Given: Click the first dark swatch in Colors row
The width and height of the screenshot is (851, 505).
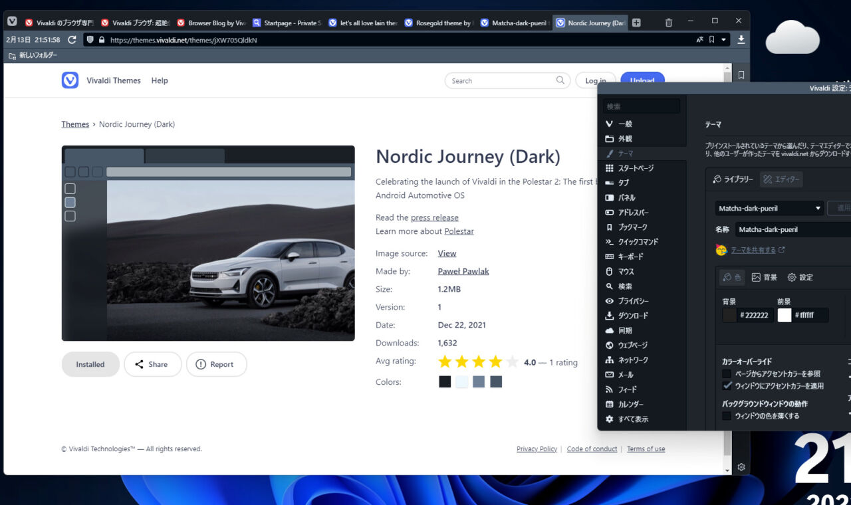Looking at the screenshot, I should coord(445,381).
